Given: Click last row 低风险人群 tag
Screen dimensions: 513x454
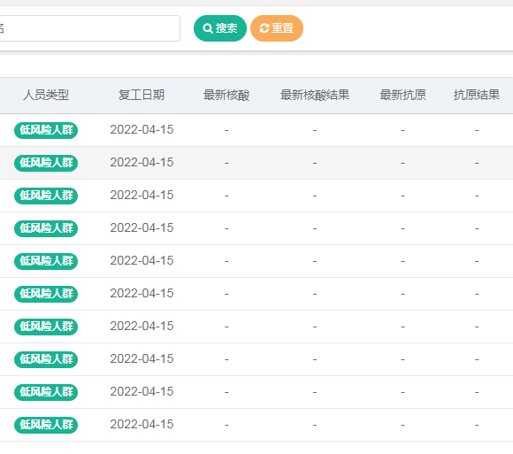Looking at the screenshot, I should (46, 425).
